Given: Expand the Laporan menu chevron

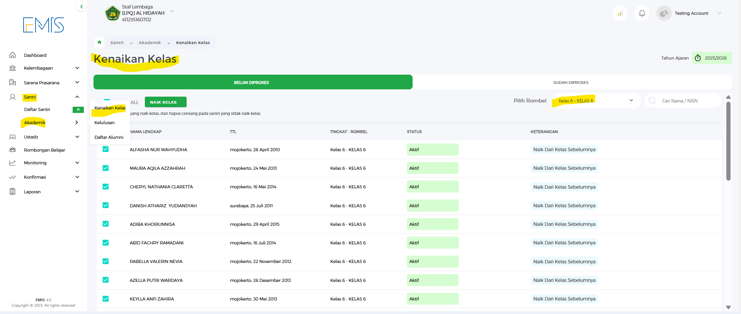Looking at the screenshot, I should coord(77,191).
